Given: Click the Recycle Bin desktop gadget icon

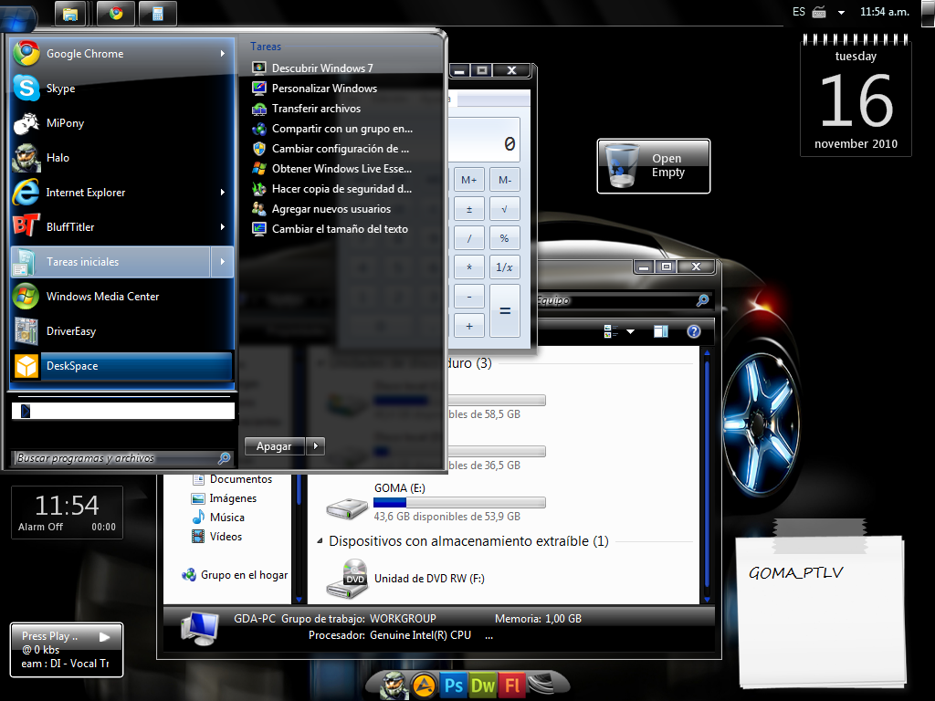Looking at the screenshot, I should 625,165.
